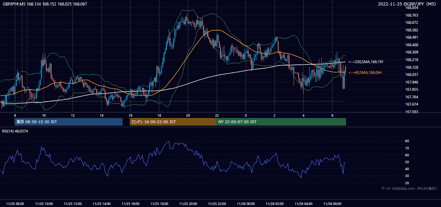
Task: Click price axis value 167.946
Action: pyautogui.click(x=411, y=82)
